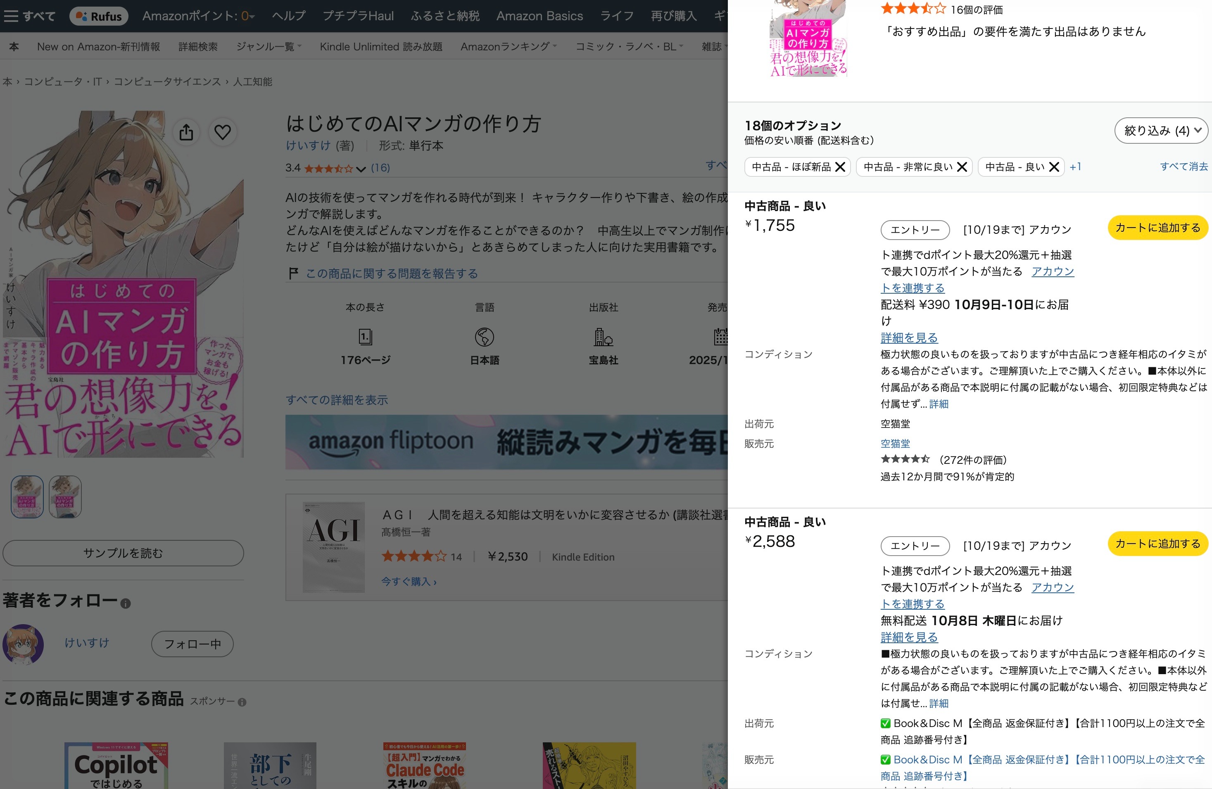Remove the 中古品 - ほぼ新品 filter chip
The width and height of the screenshot is (1212, 789).
coord(840,167)
